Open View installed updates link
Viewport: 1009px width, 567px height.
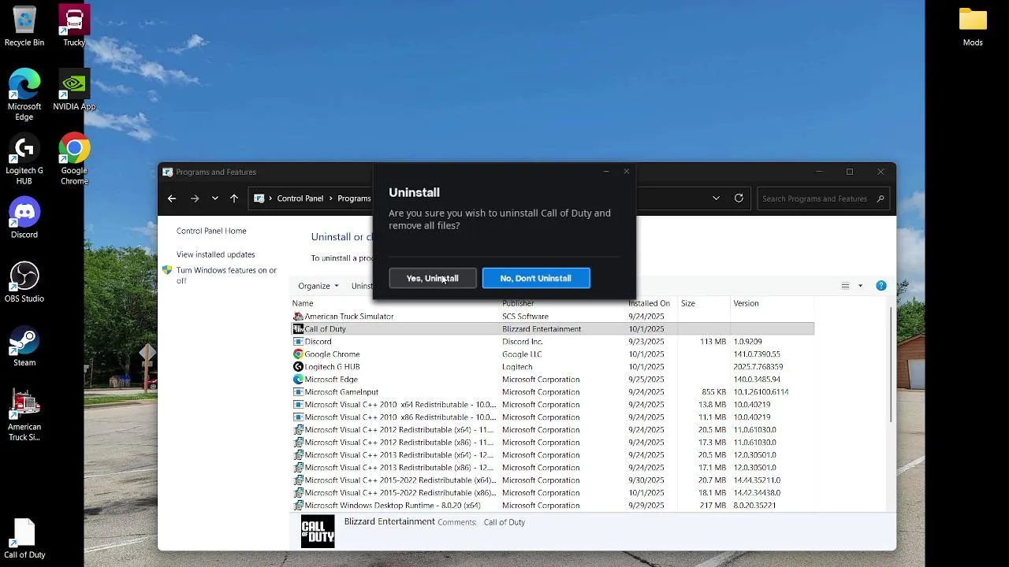pos(215,254)
